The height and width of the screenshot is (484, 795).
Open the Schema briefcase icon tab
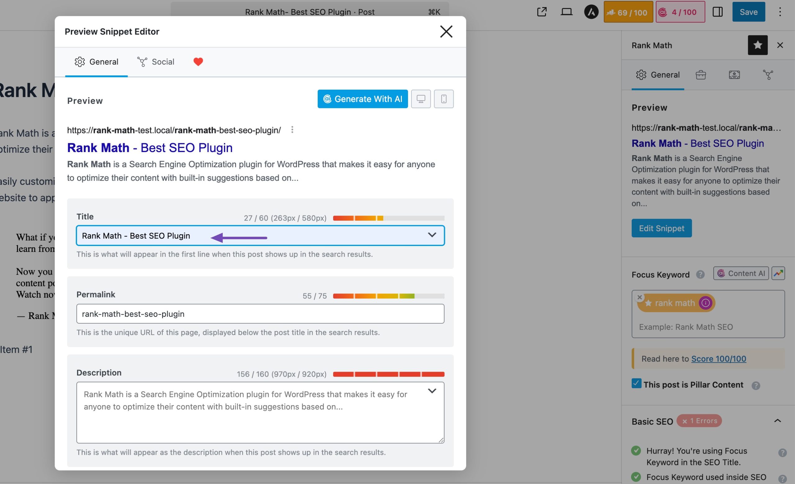tap(701, 75)
